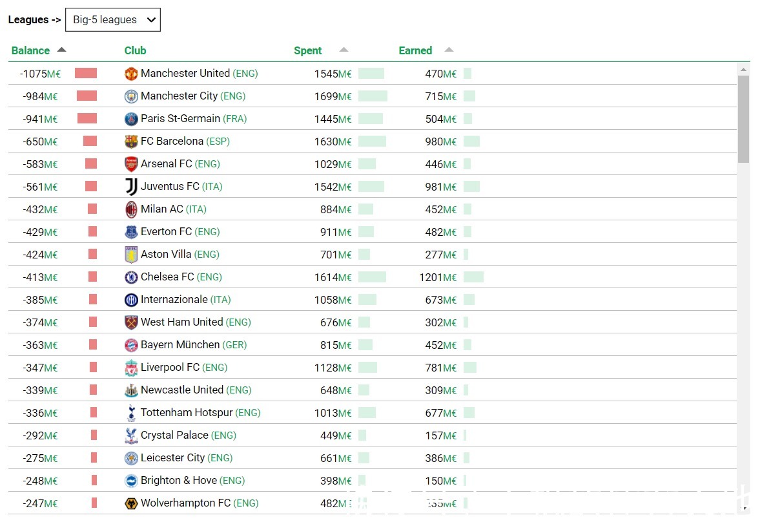The height and width of the screenshot is (524, 760).
Task: Sort by Balance column arrow
Action: click(61, 50)
